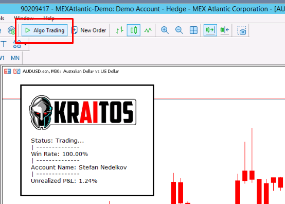Click the green signal icon left of Algo Trading

click(12, 30)
